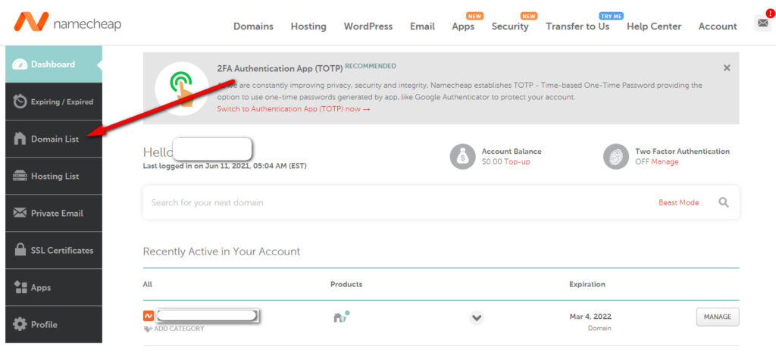Open Expiring / Expired sidebar section
Viewport: 776px width, 353px height.
(54, 102)
